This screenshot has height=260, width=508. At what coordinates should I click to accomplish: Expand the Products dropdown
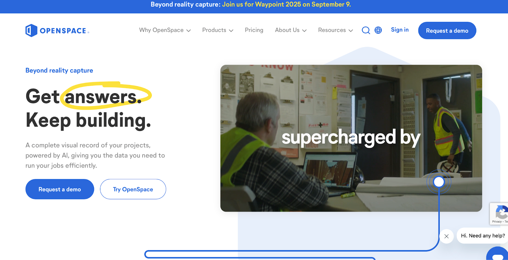coord(218,30)
